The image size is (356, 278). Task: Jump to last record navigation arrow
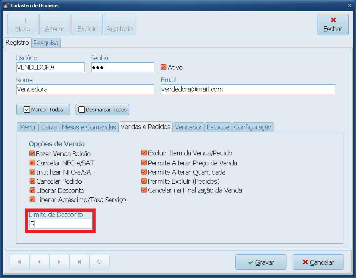click(x=79, y=262)
